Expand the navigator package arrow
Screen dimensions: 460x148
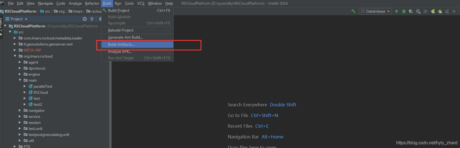pyautogui.click(x=20, y=110)
